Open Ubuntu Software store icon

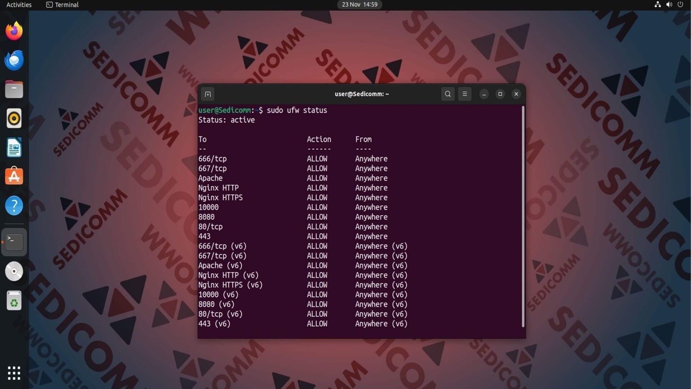point(14,176)
